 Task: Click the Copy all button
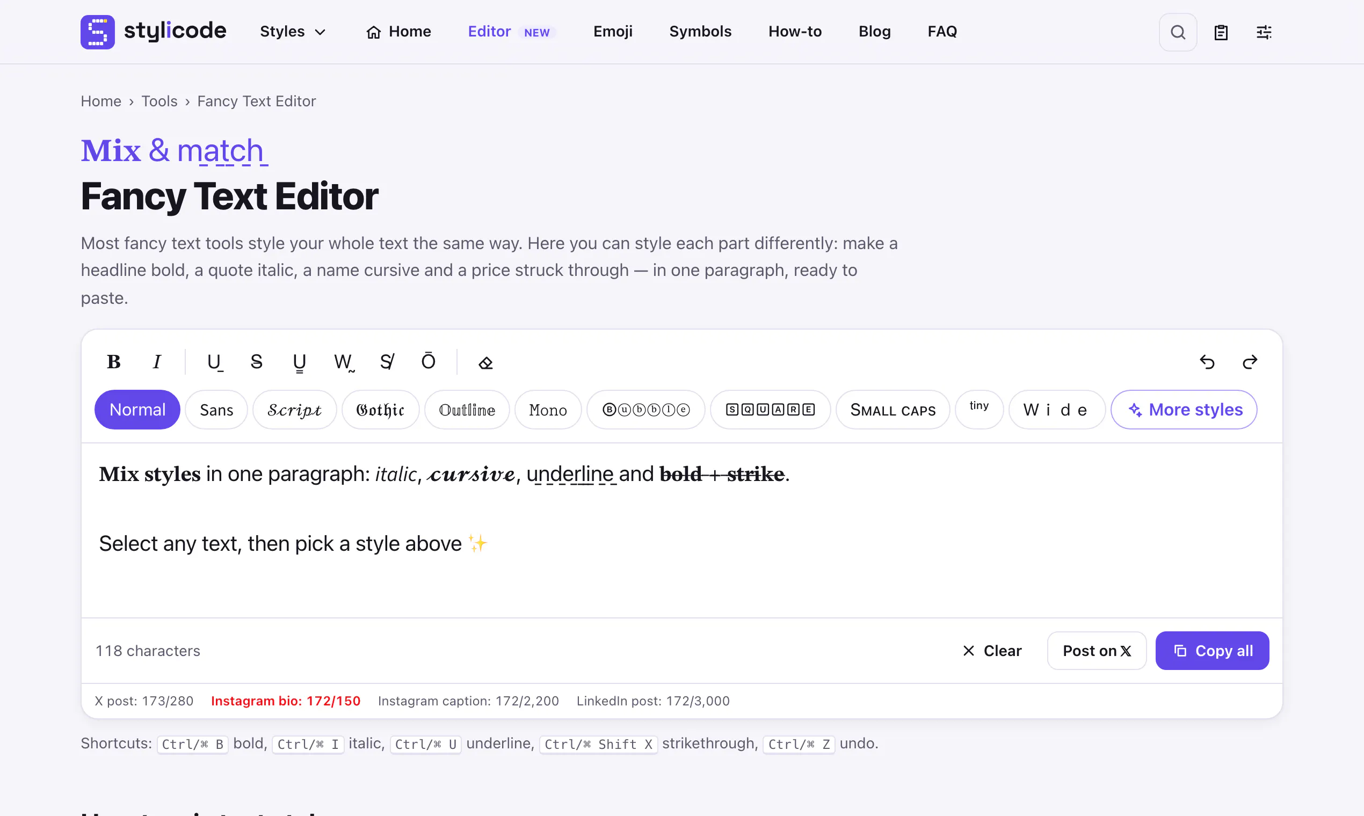(x=1212, y=651)
